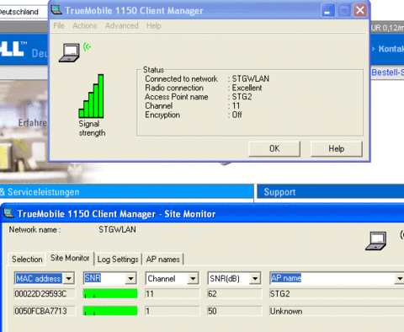Click the laptop icon in Client Manager window
The width and height of the screenshot is (404, 332).
point(69,52)
